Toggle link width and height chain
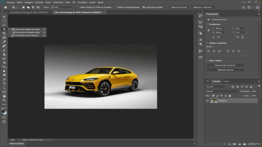Viewport: 262px width, 147px height. pyautogui.click(x=208, y=30)
